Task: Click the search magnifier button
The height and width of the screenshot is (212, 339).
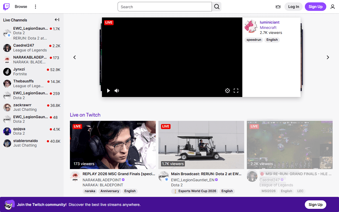Action: tap(217, 7)
